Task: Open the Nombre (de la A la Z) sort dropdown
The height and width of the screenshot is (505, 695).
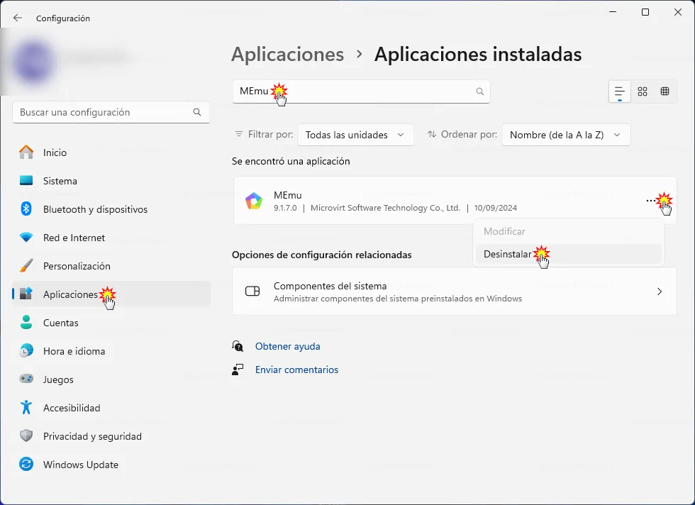Action: pyautogui.click(x=566, y=135)
